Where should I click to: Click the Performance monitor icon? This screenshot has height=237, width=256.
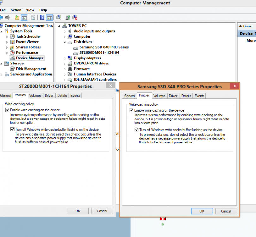pos(12,52)
